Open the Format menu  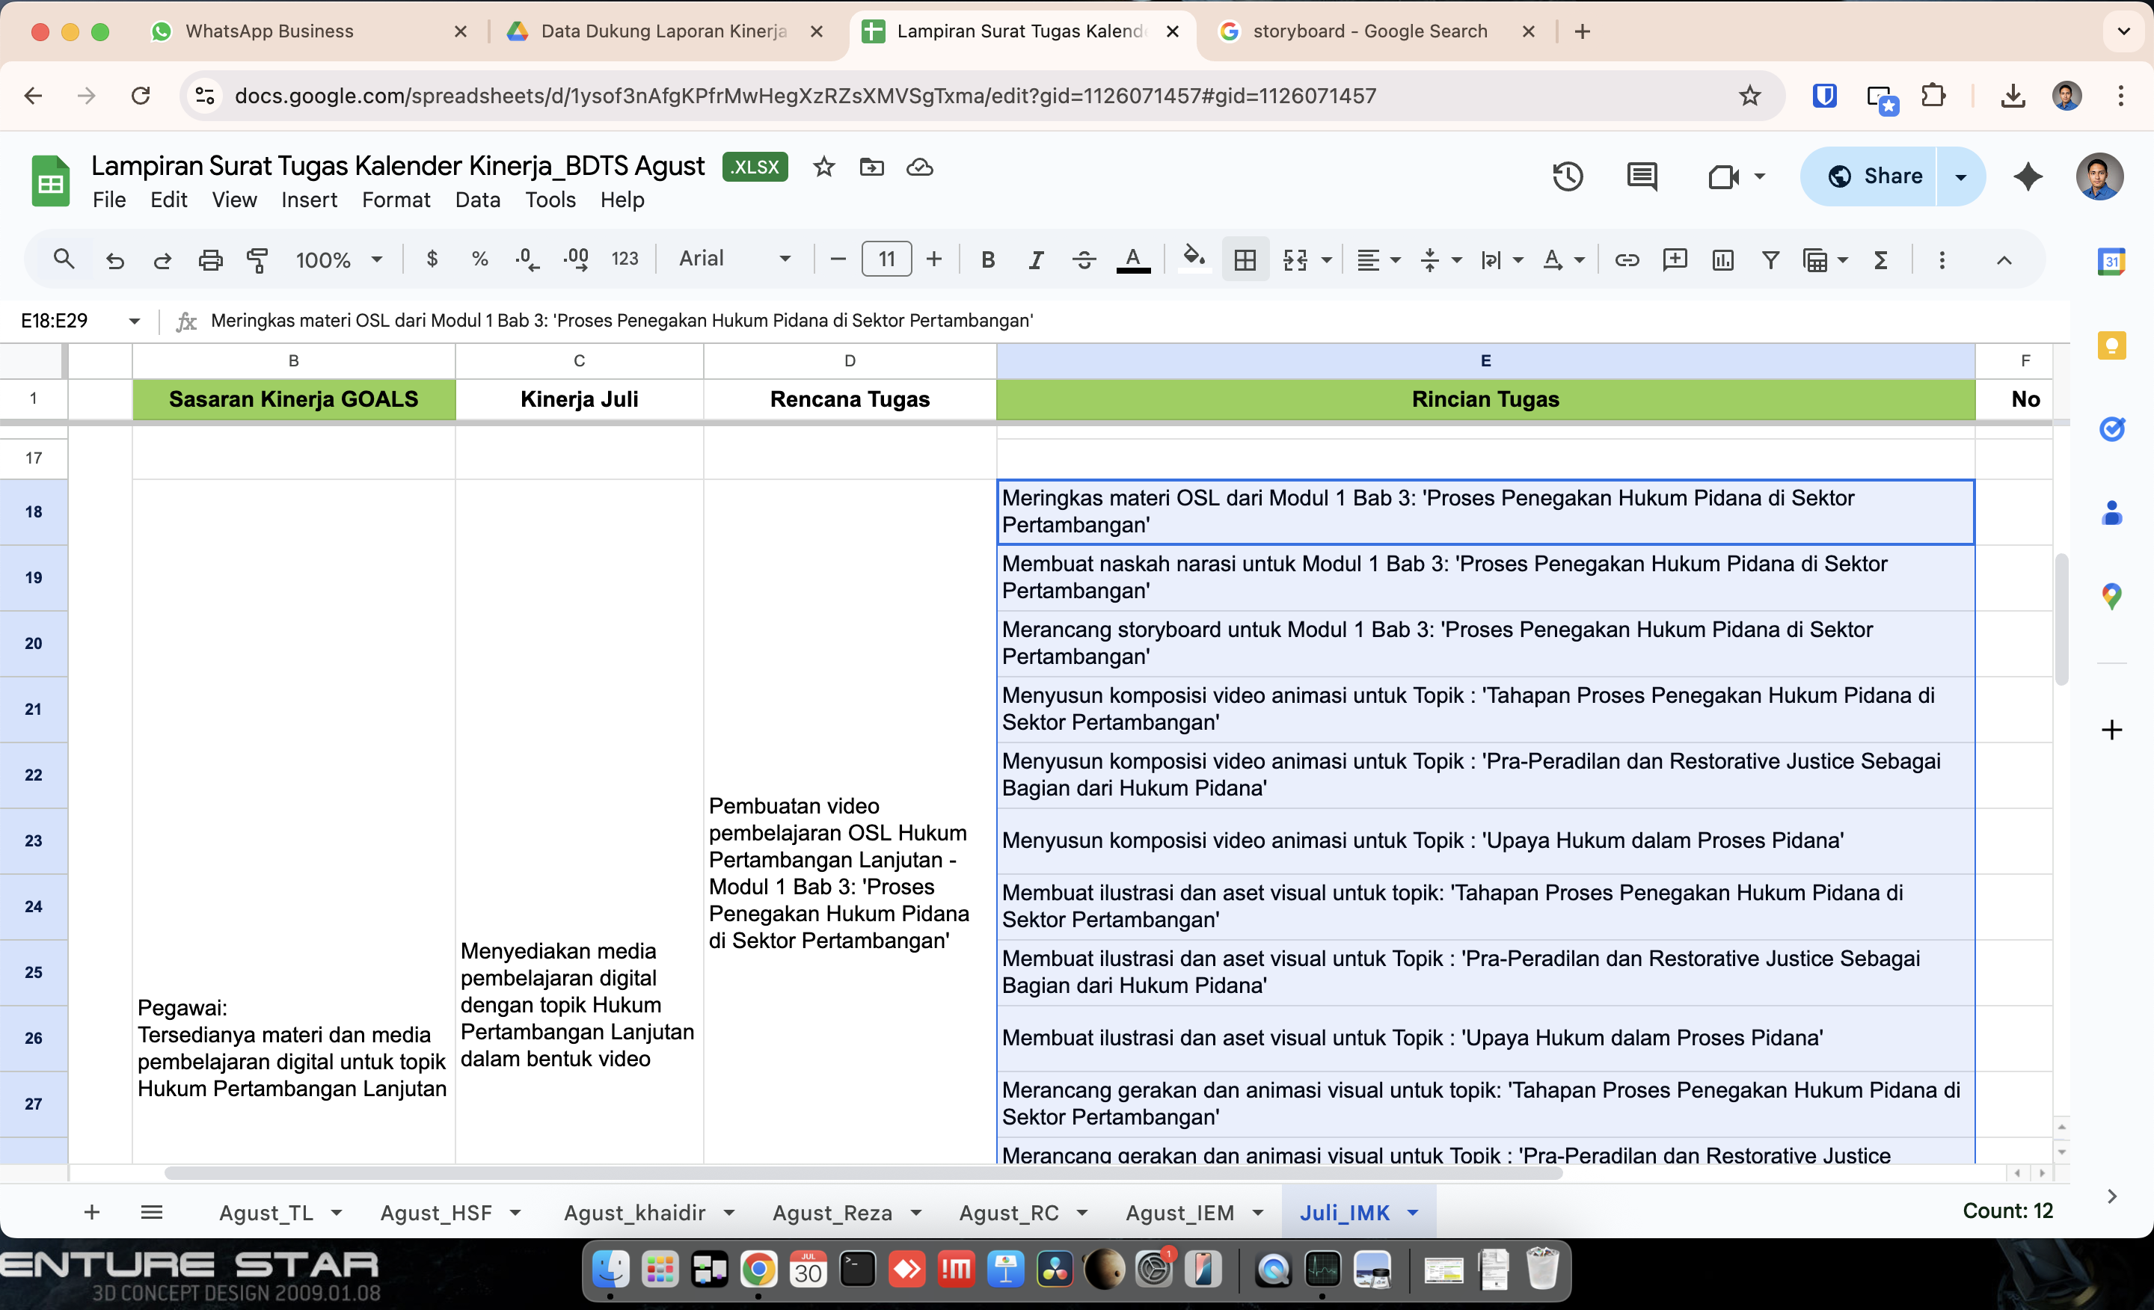396,200
